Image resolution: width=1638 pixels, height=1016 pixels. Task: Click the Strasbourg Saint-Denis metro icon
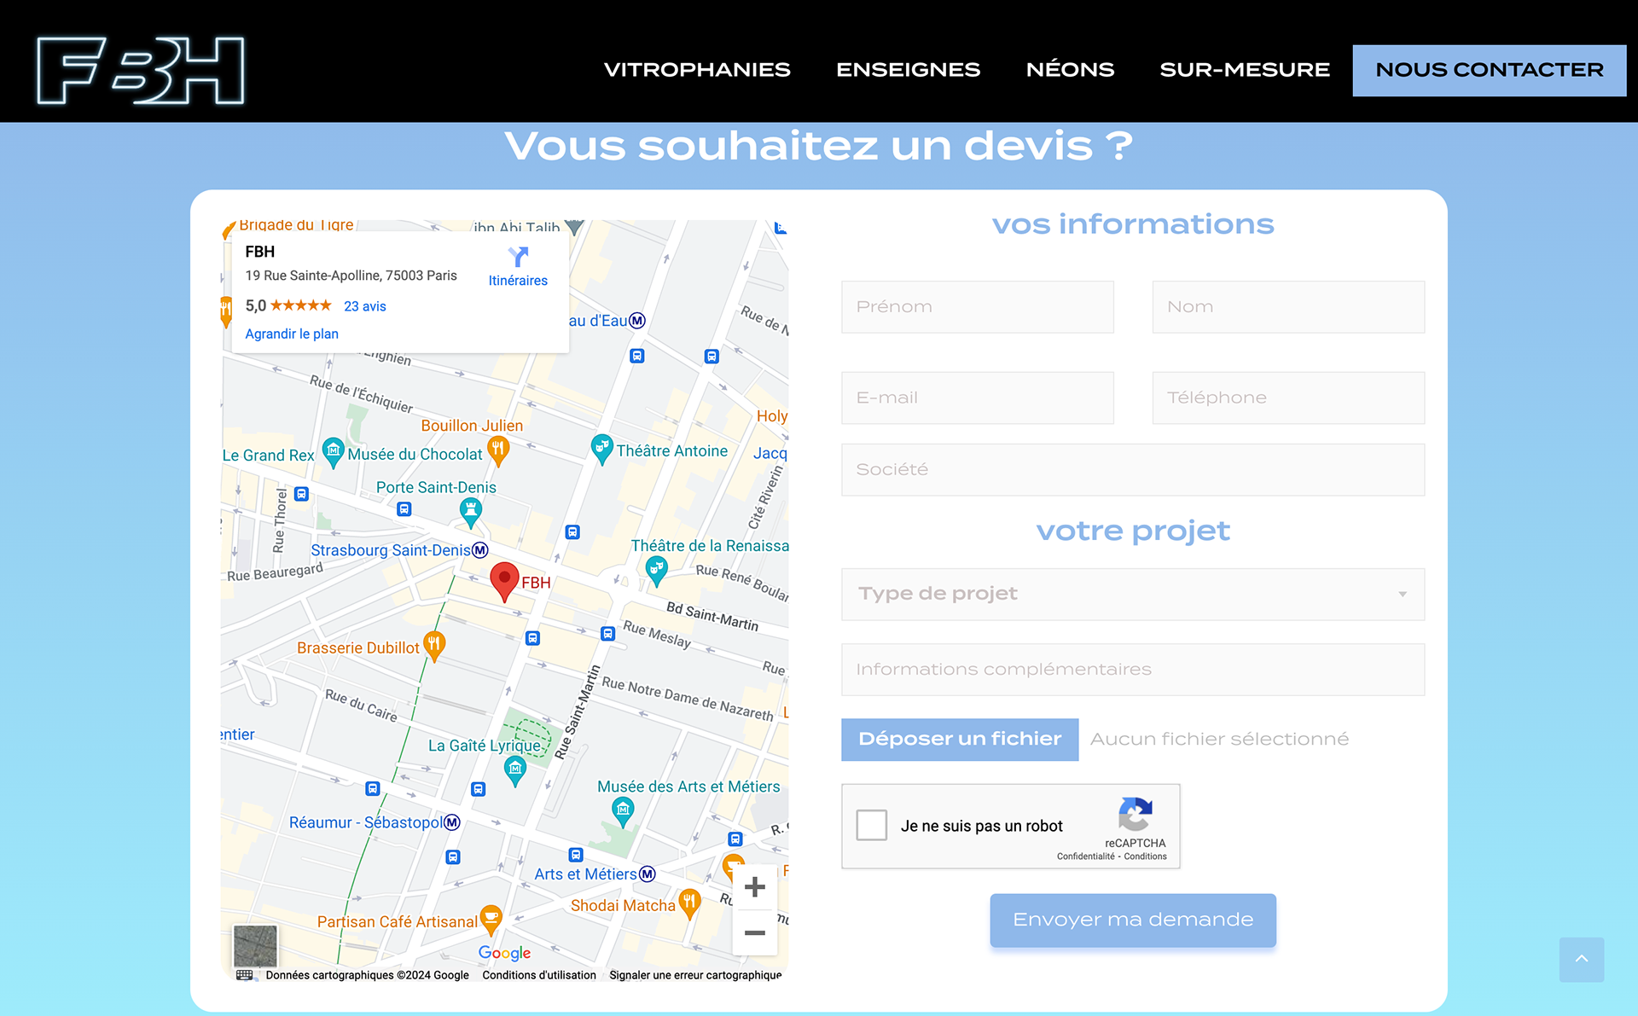(480, 550)
